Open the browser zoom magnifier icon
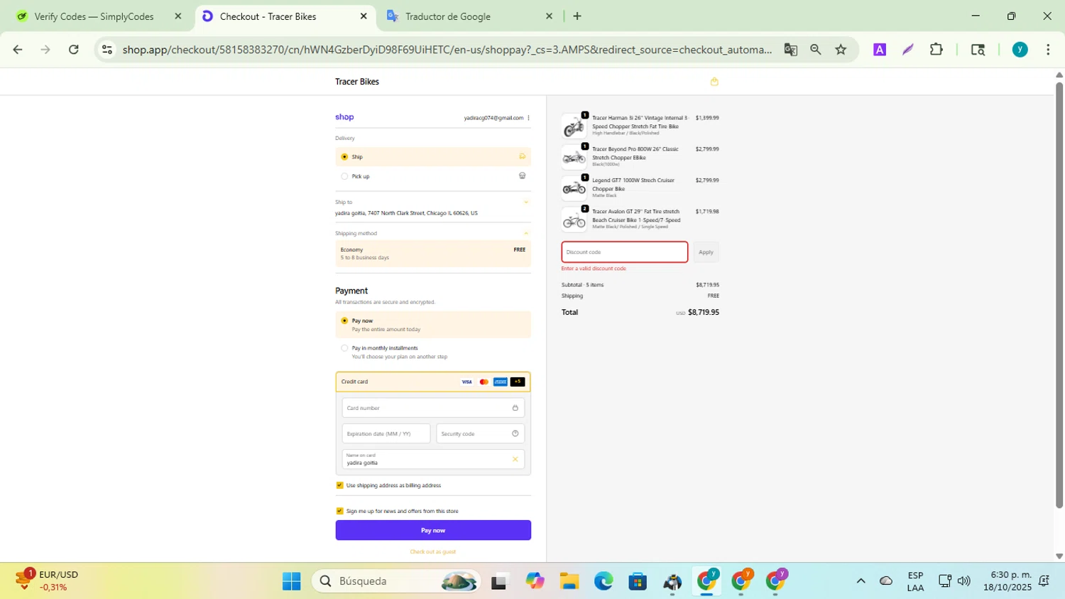This screenshot has height=599, width=1065. coord(816,49)
